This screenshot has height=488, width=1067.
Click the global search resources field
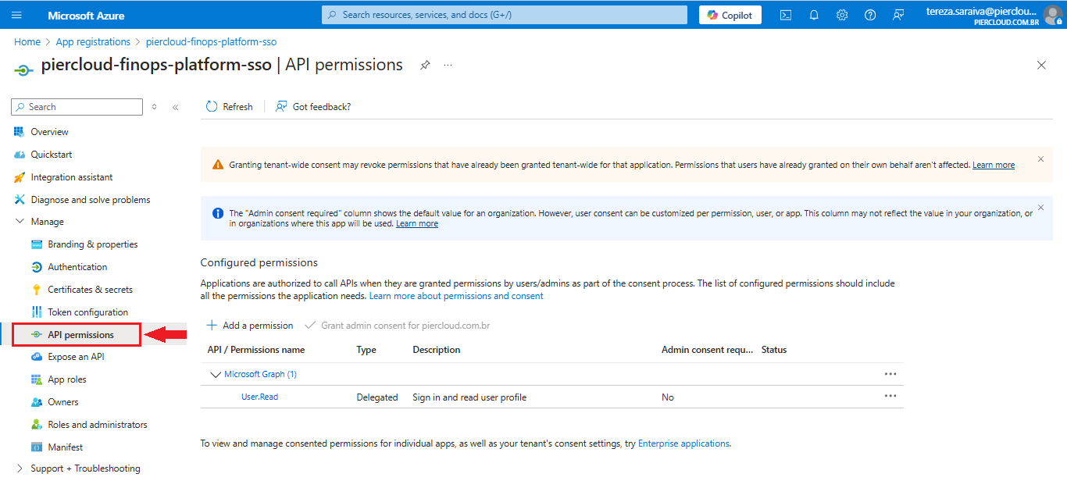click(505, 15)
